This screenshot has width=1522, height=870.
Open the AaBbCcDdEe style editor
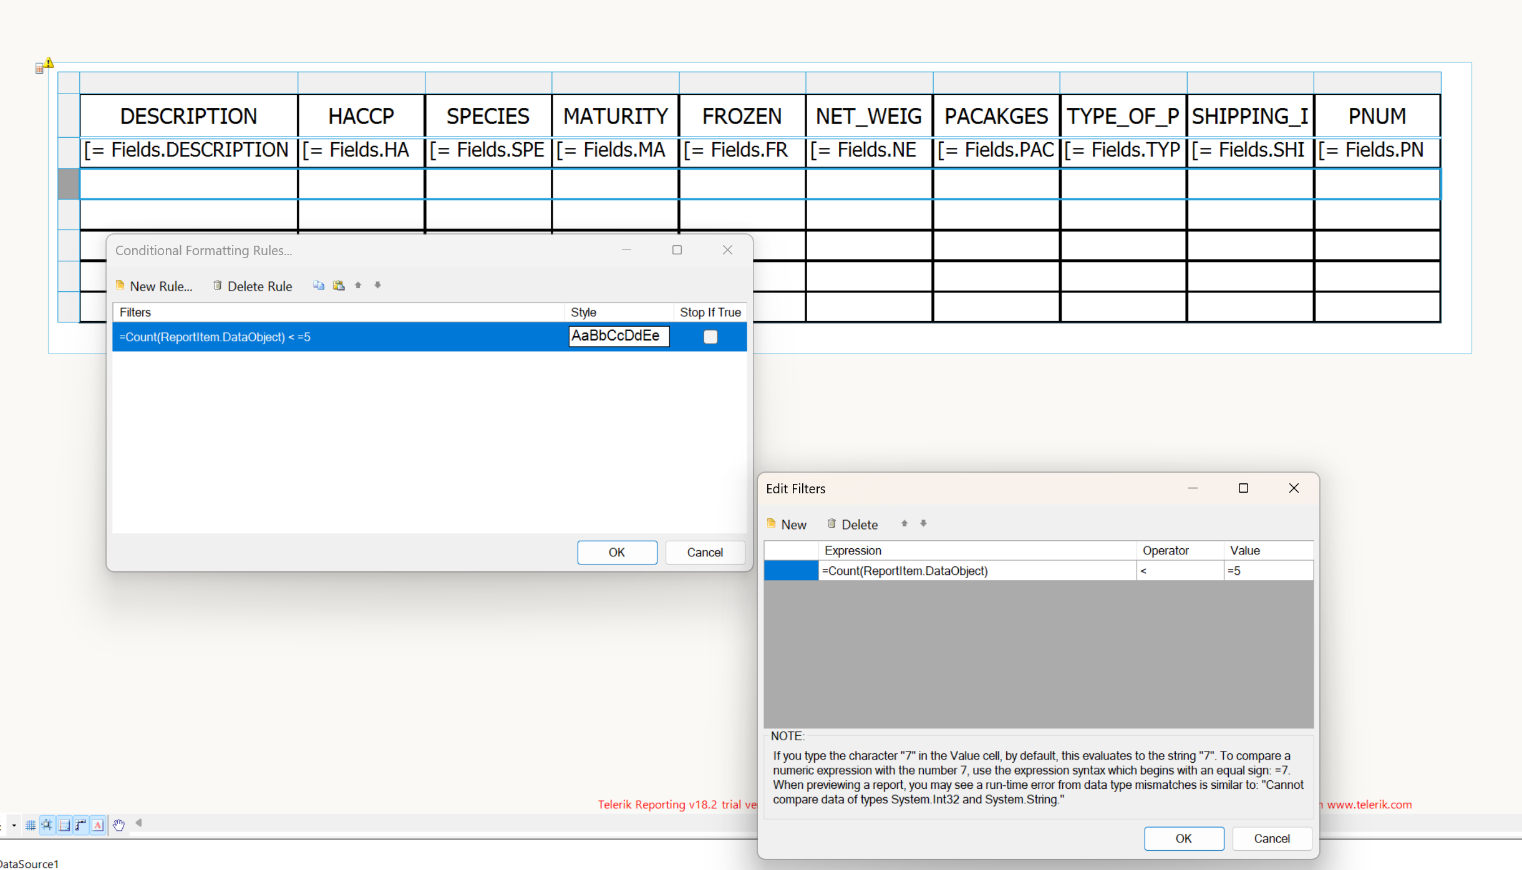tap(618, 336)
